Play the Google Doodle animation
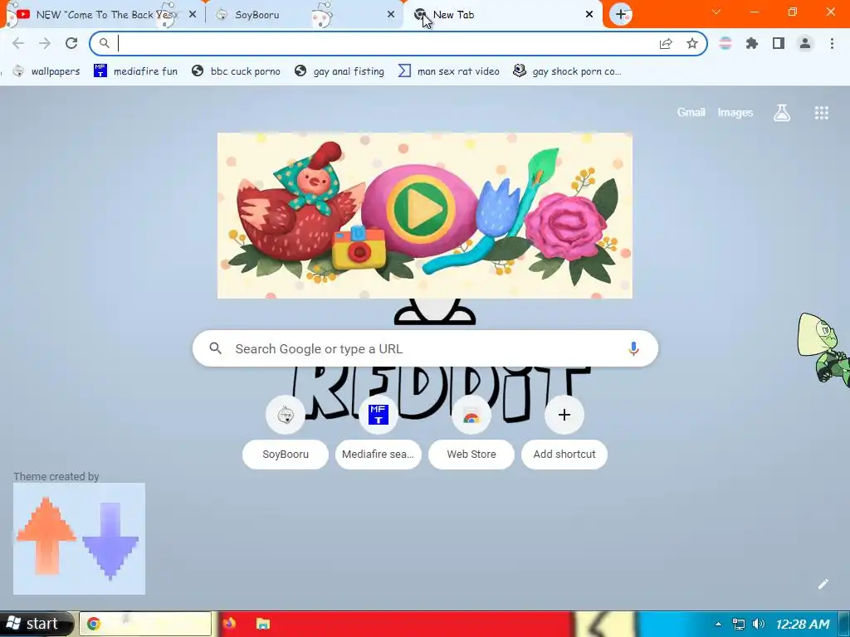 [x=423, y=208]
